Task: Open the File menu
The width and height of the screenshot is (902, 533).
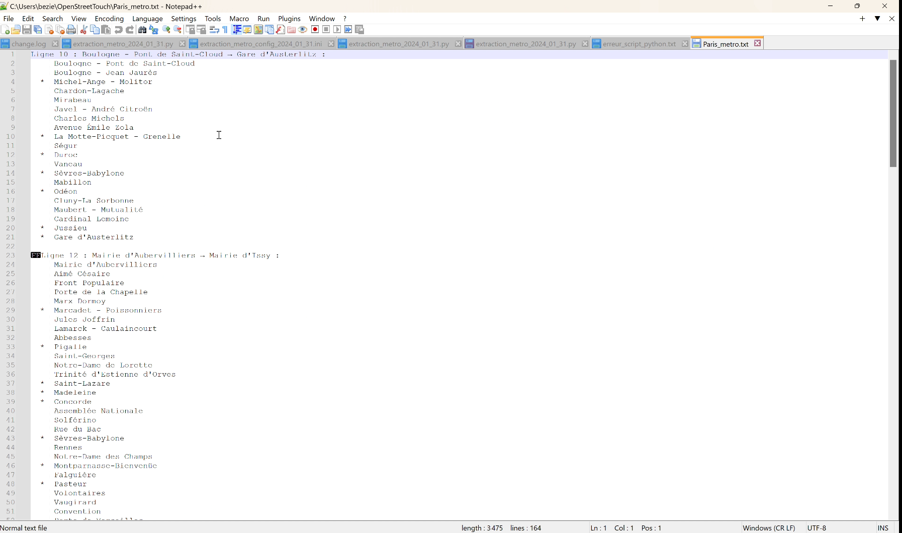Action: [x=9, y=19]
